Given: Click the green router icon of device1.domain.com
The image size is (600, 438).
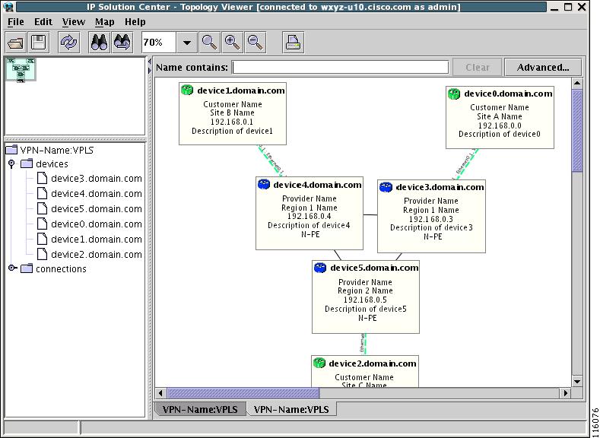Looking at the screenshot, I should click(187, 90).
